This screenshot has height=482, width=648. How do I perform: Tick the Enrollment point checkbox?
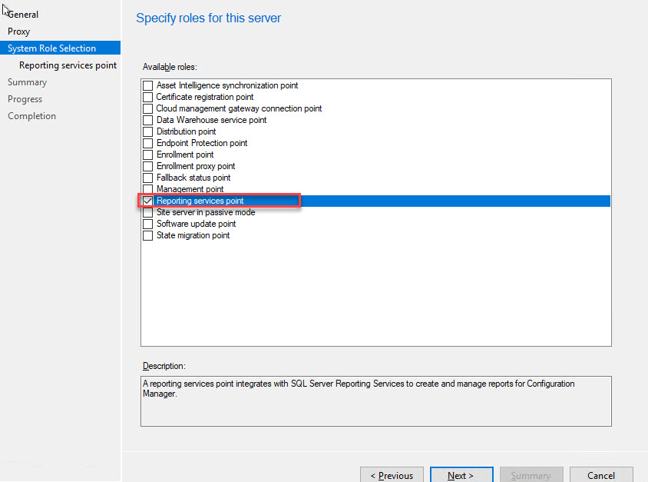click(148, 155)
